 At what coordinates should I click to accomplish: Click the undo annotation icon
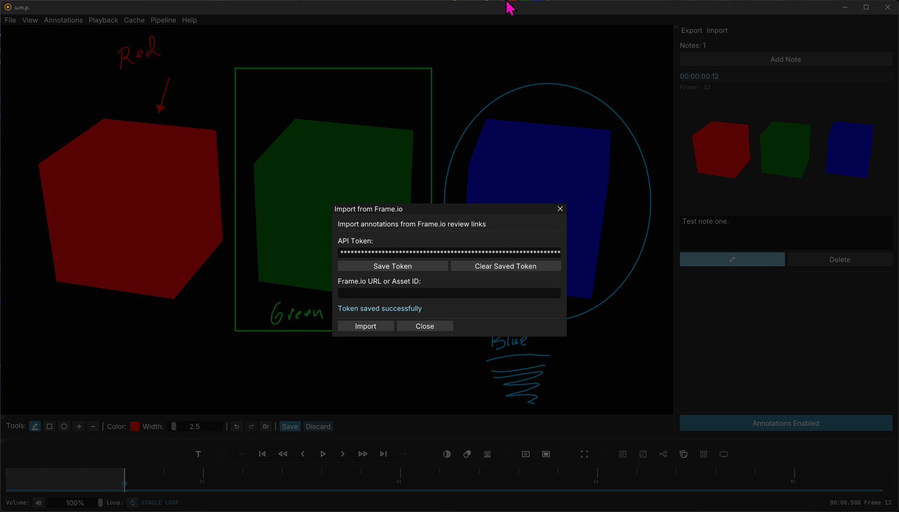pyautogui.click(x=236, y=427)
